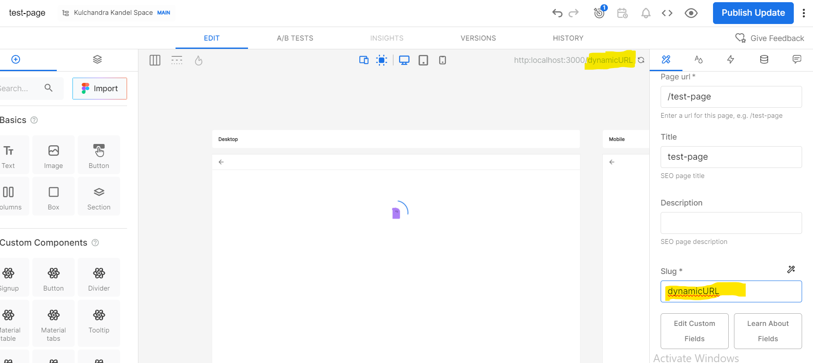Click the Edit Custom Fields button
The width and height of the screenshot is (813, 363).
(694, 331)
